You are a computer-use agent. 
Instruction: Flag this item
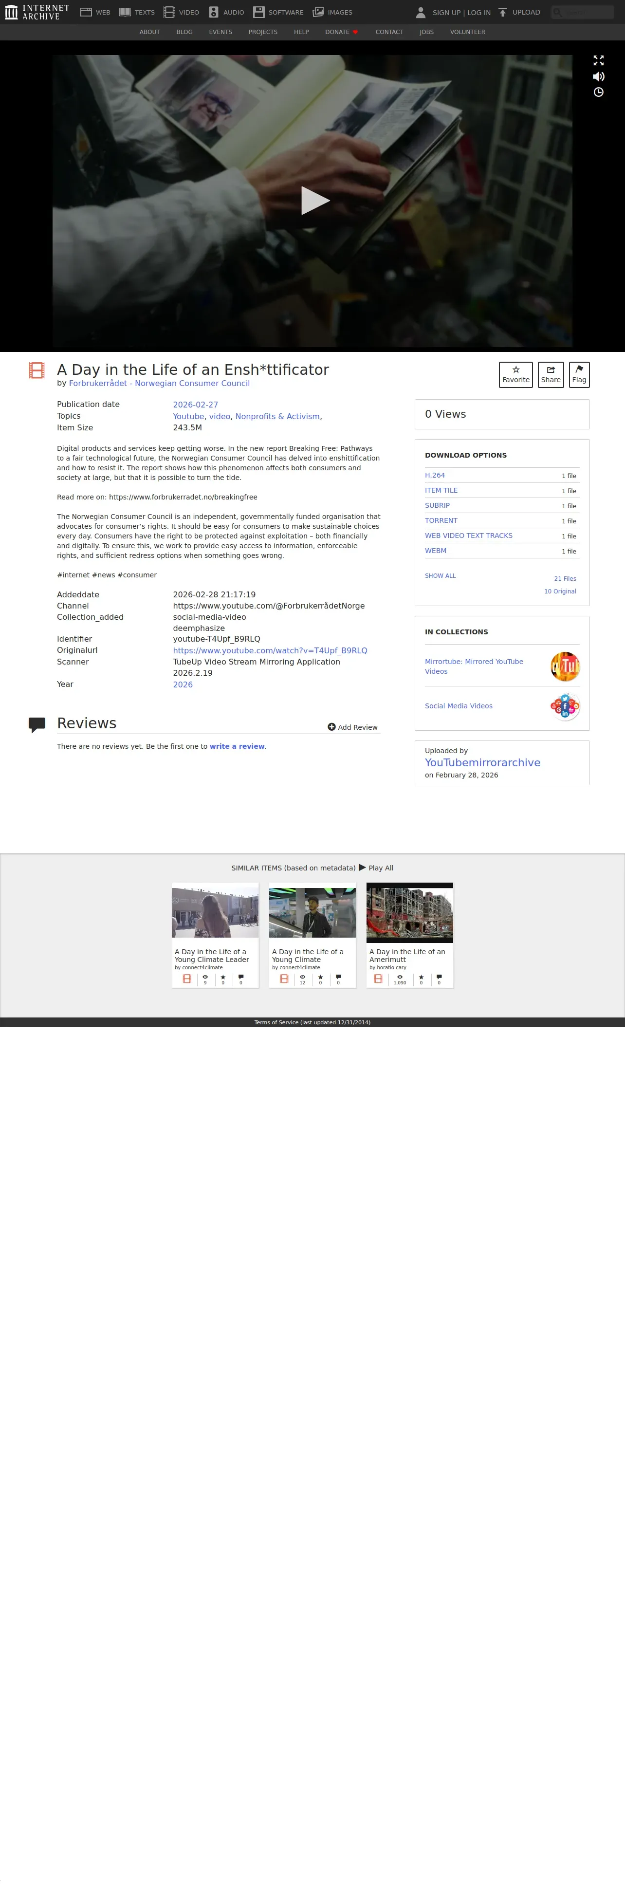pos(580,375)
